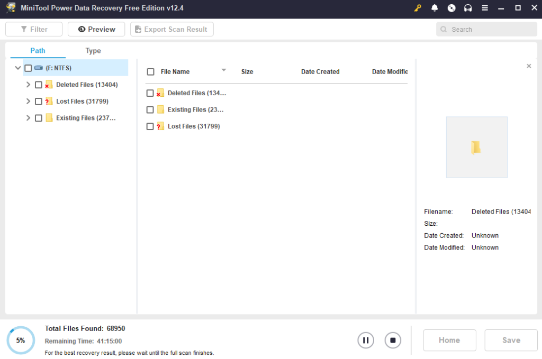542x359 pixels.
Task: Stop the scan
Action: 393,340
